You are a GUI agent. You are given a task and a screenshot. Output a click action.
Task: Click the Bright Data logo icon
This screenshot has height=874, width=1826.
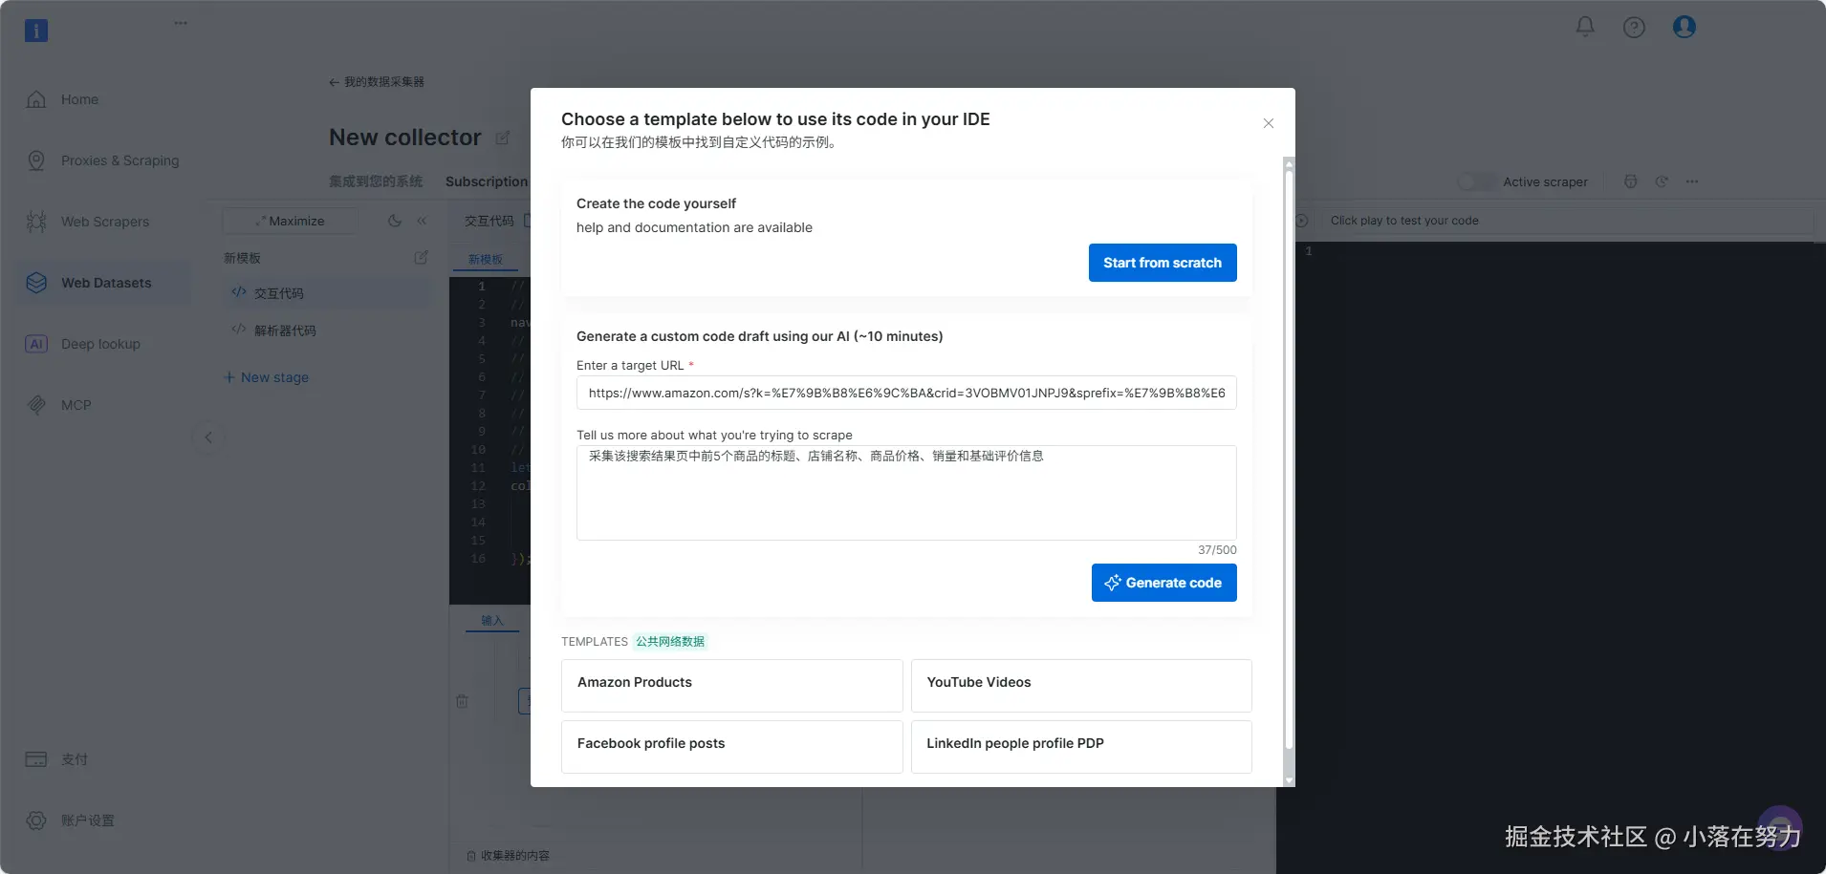36,31
